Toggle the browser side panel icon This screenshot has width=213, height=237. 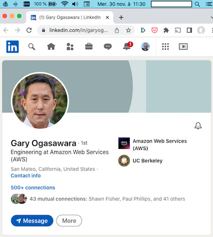pyautogui.click(x=190, y=30)
